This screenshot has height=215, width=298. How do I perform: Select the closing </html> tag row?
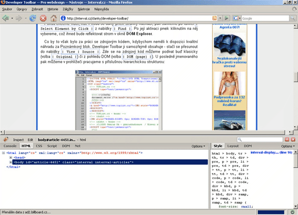tap(13, 167)
